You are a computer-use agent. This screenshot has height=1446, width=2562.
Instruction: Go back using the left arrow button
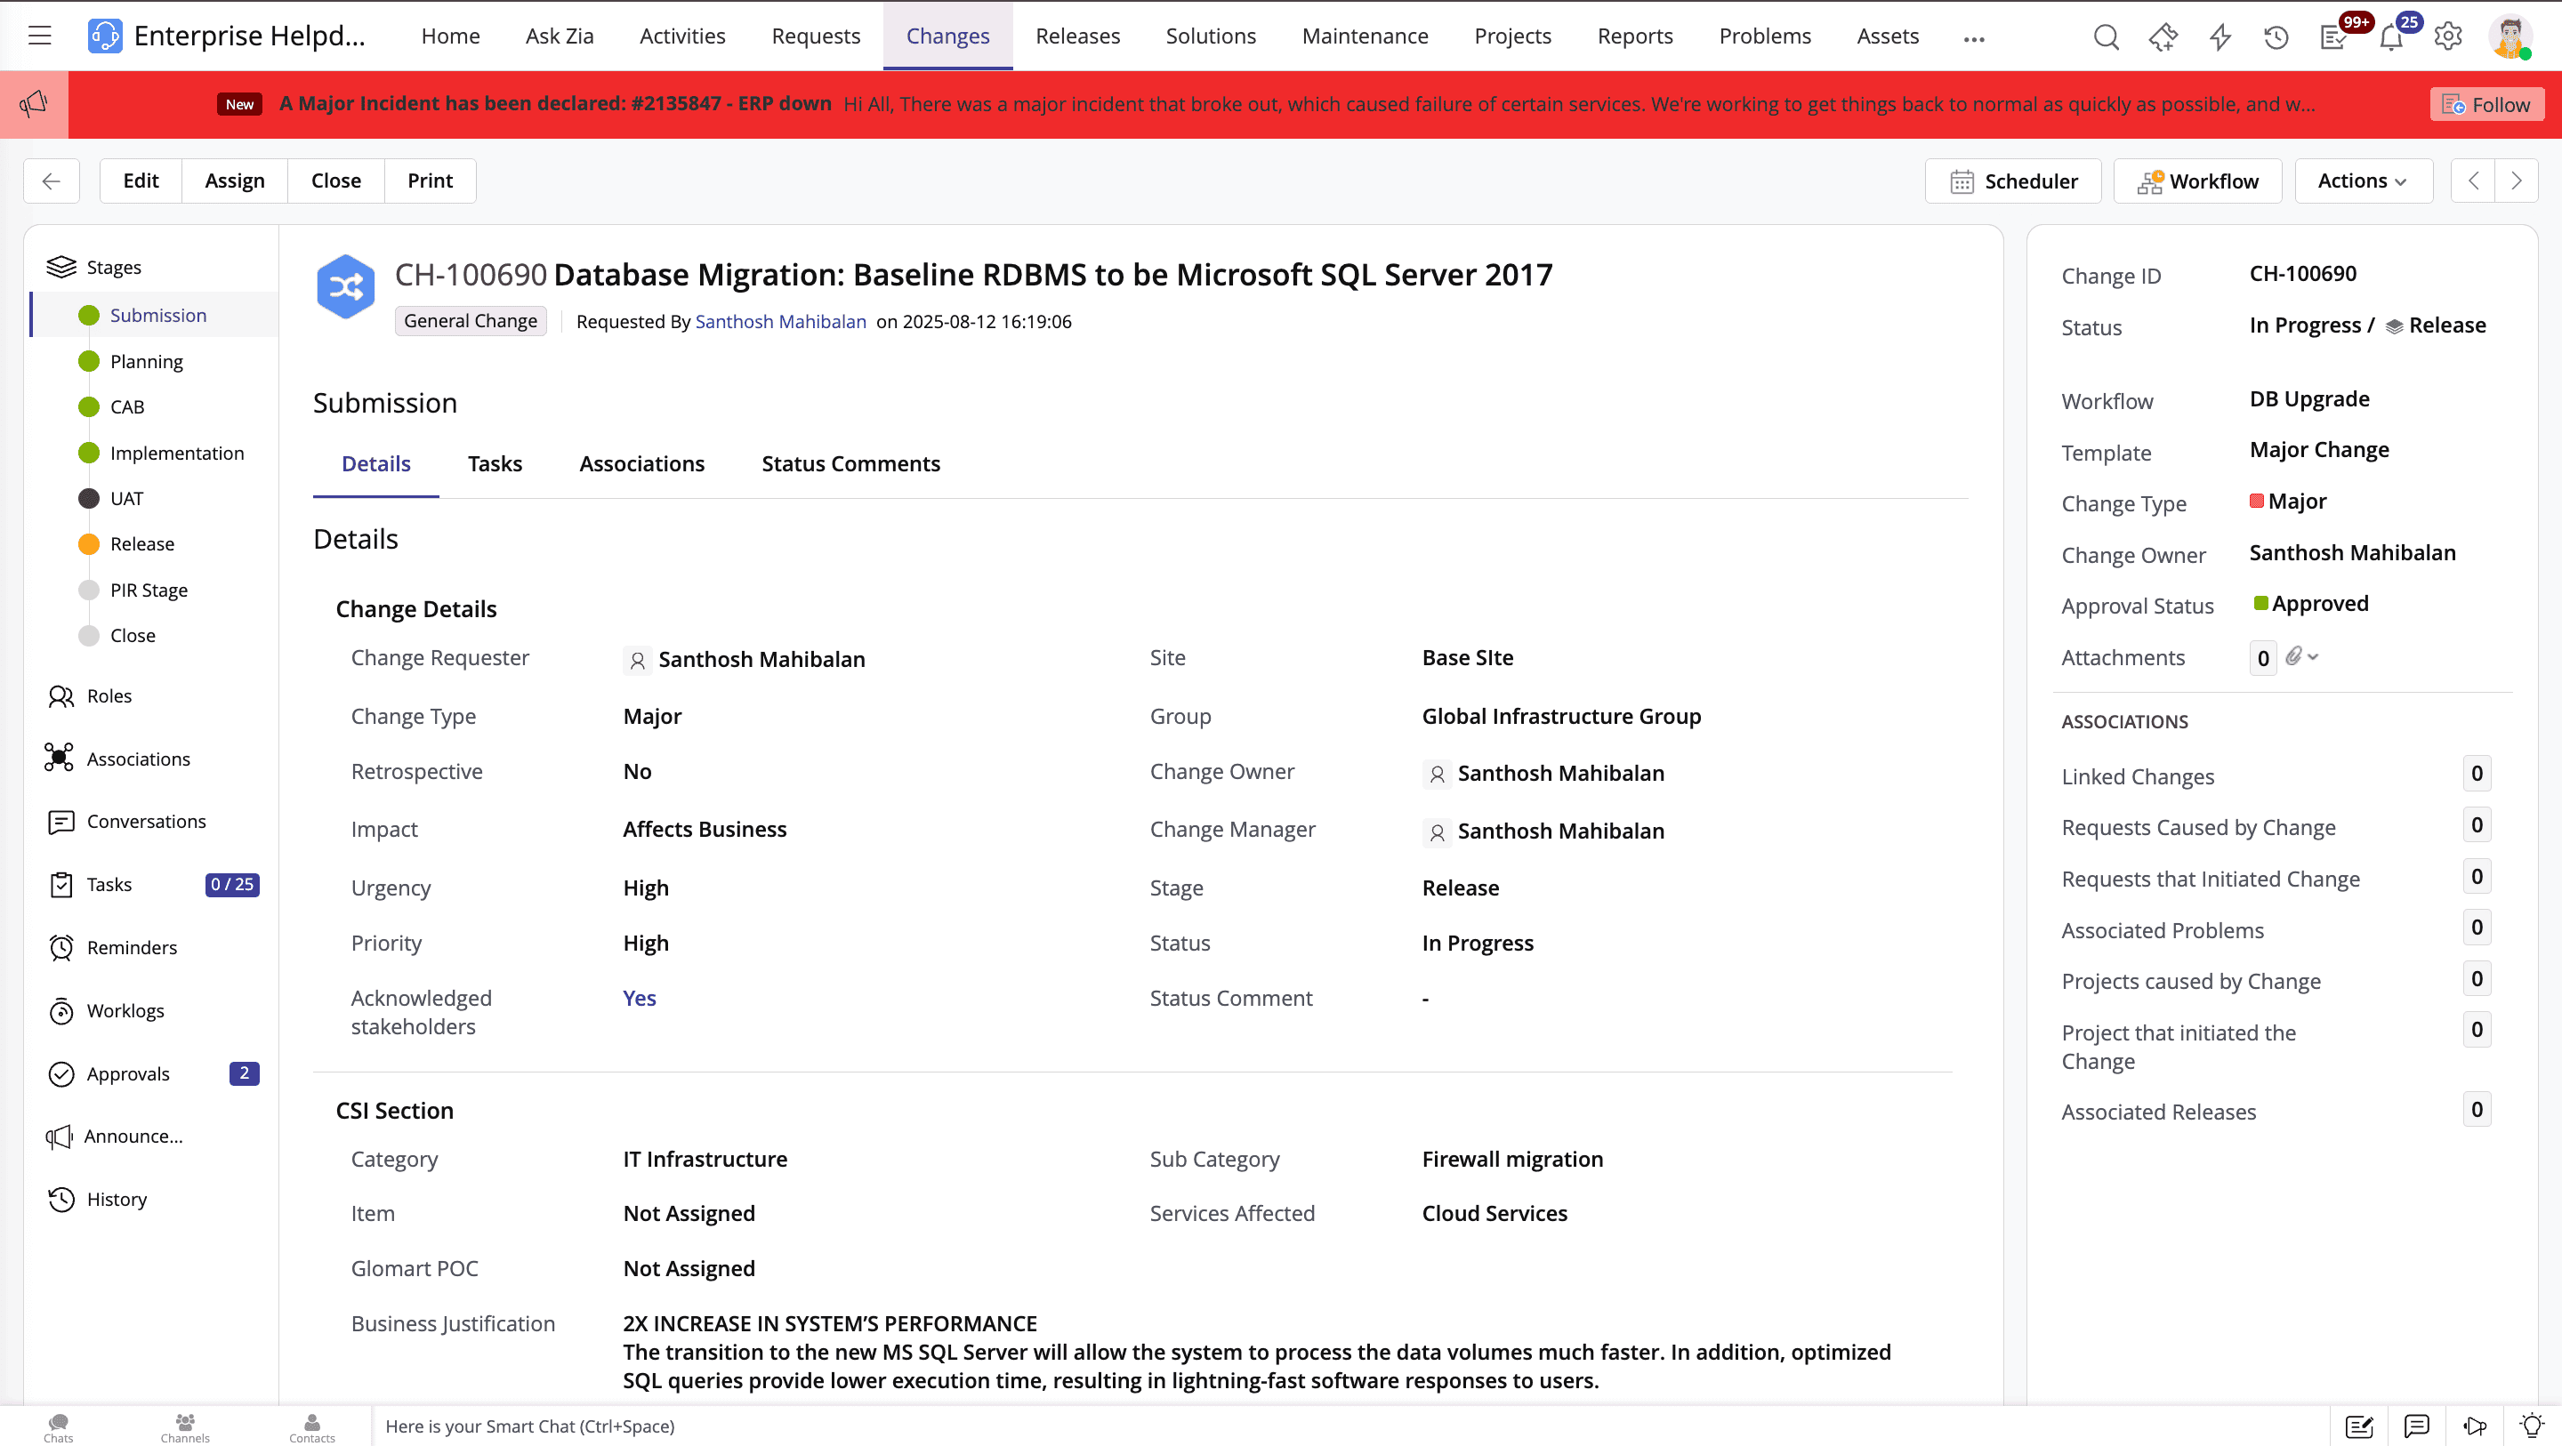point(52,181)
